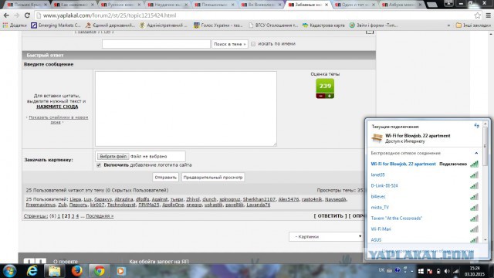Screen dimensions: 494x278
Task: Click the Отправить submit button
Action: (165, 178)
